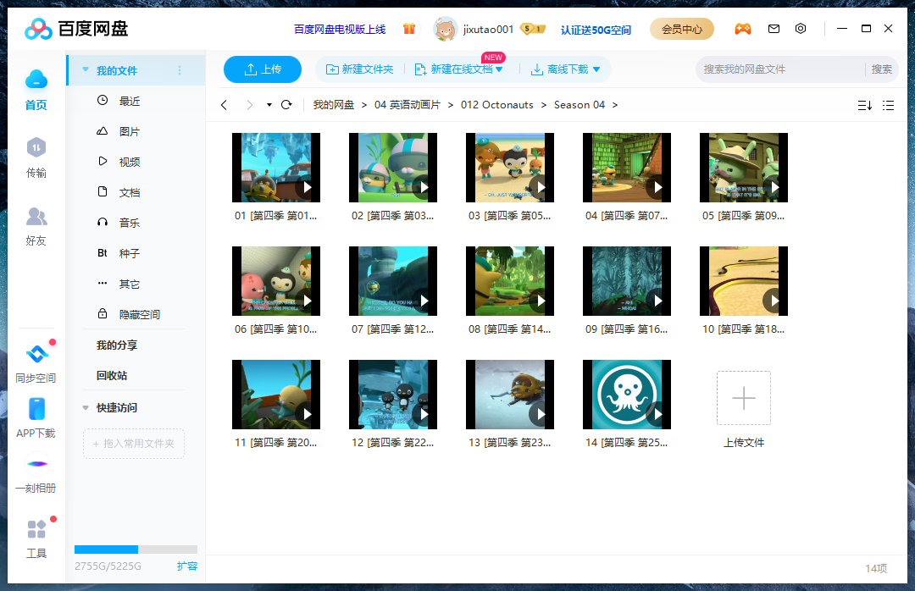The width and height of the screenshot is (915, 591).
Task: Open 一刻相册 album icon
Action: coord(37,464)
